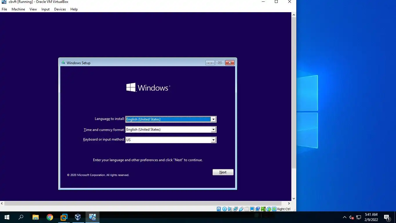
Task: Close the Windows Setup dialog
Action: click(x=230, y=63)
